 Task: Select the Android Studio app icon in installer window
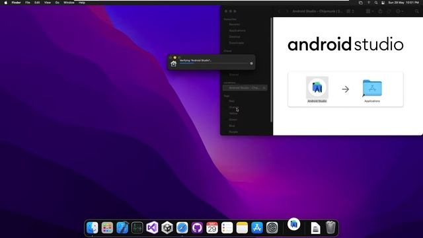[x=317, y=87]
